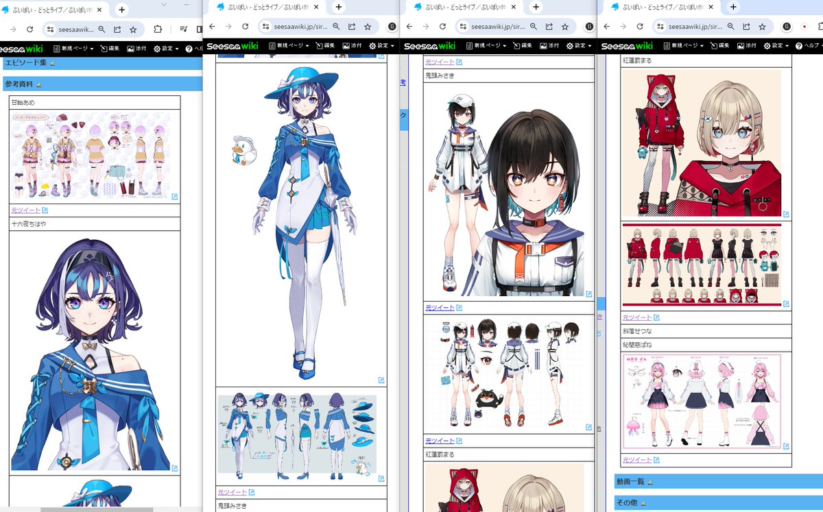This screenshot has width=823, height=512.
Task: Click share icon in third window's address bar
Action: pos(549,27)
